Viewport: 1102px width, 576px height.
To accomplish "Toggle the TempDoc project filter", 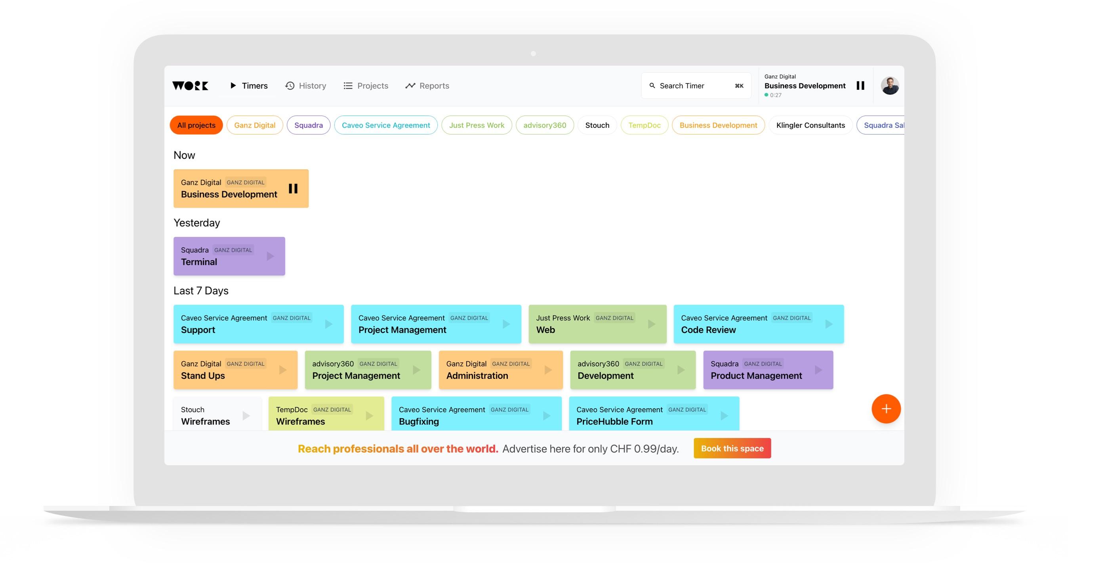I will 644,125.
